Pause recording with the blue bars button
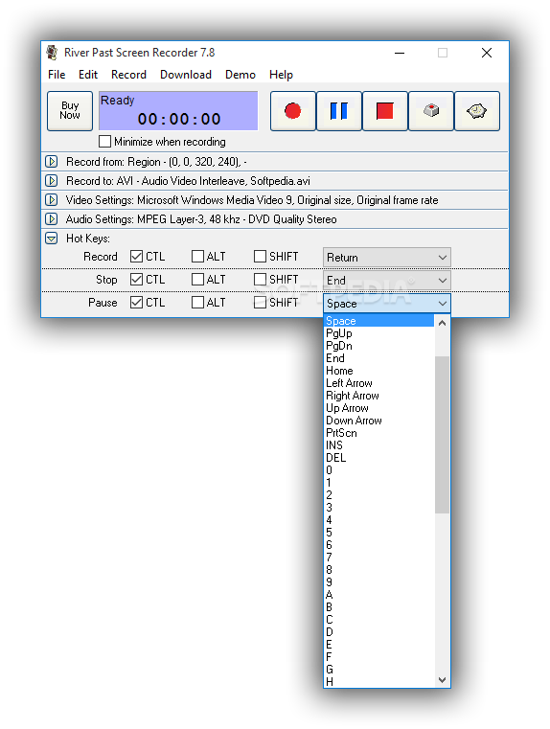550x729 pixels. pyautogui.click(x=339, y=111)
